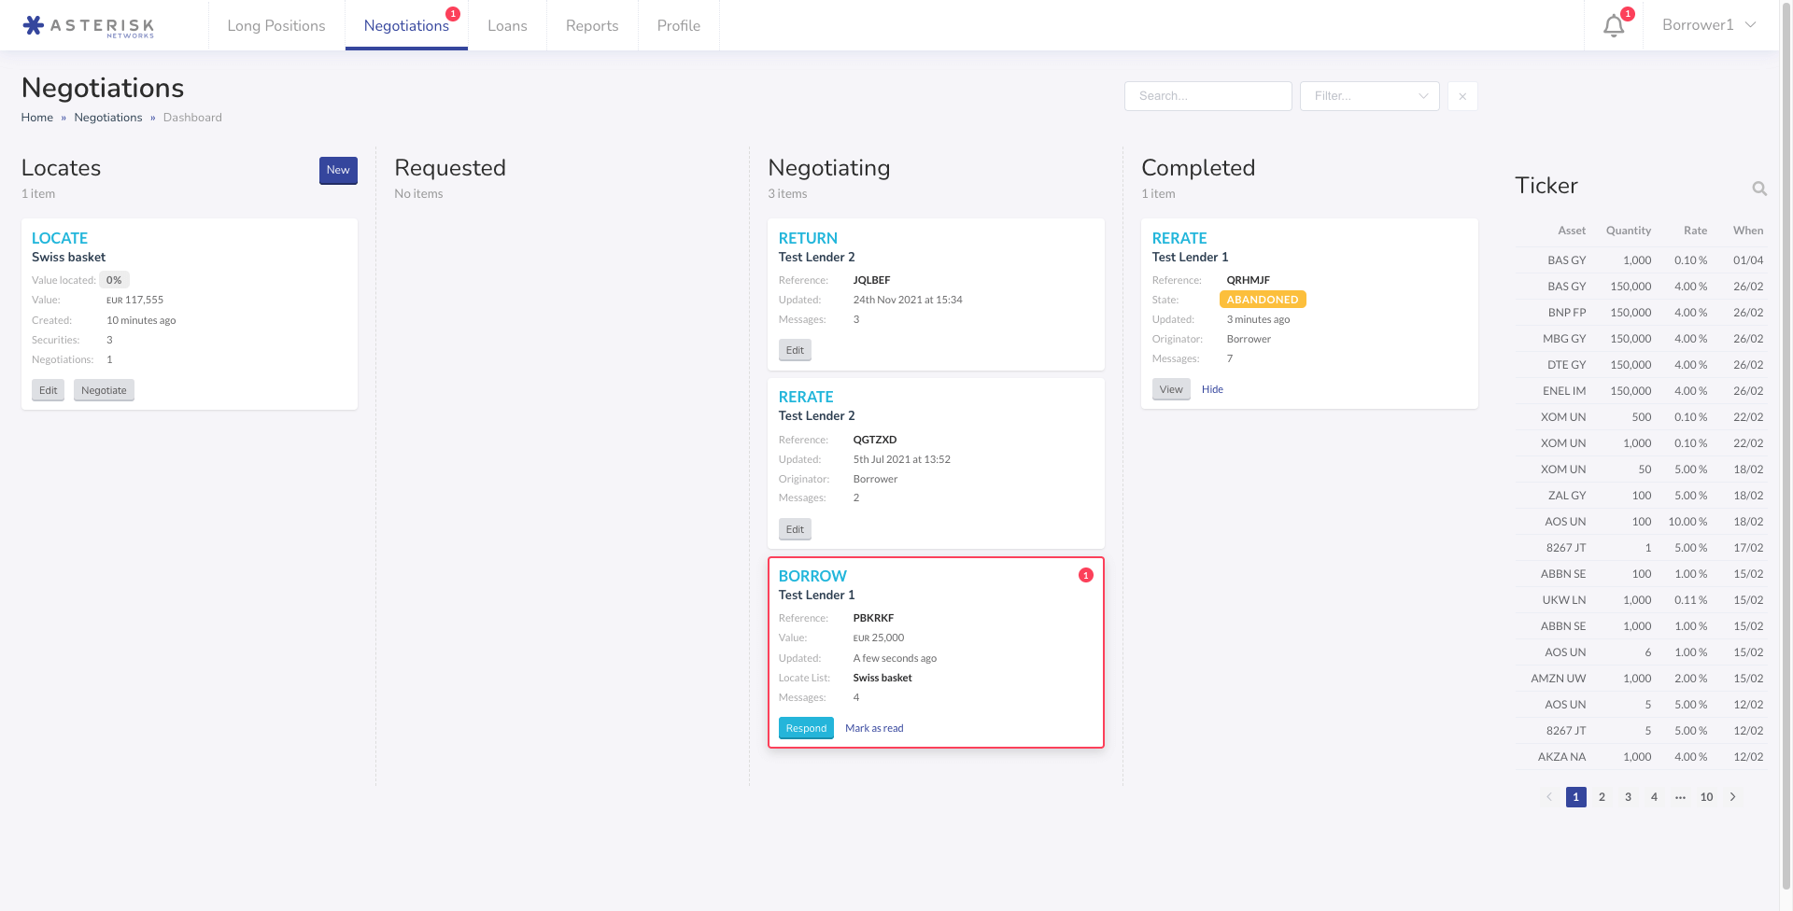
Task: Mark the BORROW negotiation as read
Action: click(x=874, y=728)
